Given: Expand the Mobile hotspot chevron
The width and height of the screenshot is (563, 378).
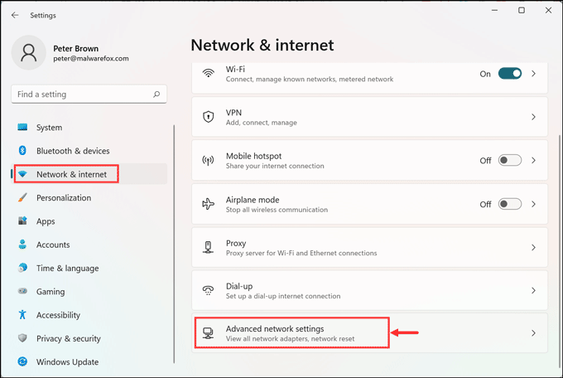Looking at the screenshot, I should pos(534,160).
